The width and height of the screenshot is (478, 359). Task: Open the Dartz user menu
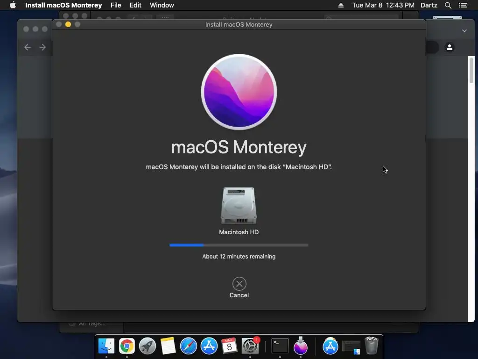(429, 5)
